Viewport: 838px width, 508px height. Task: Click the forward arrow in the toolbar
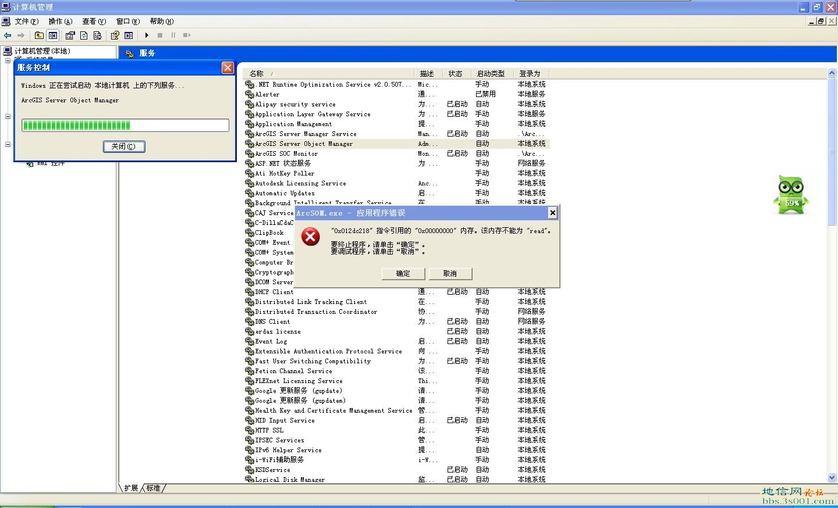click(x=21, y=35)
